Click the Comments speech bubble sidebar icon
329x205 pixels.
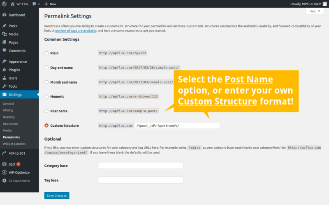(4, 50)
